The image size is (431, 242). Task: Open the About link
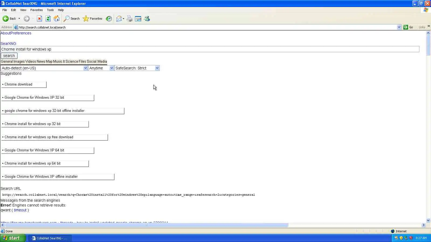coord(6,33)
